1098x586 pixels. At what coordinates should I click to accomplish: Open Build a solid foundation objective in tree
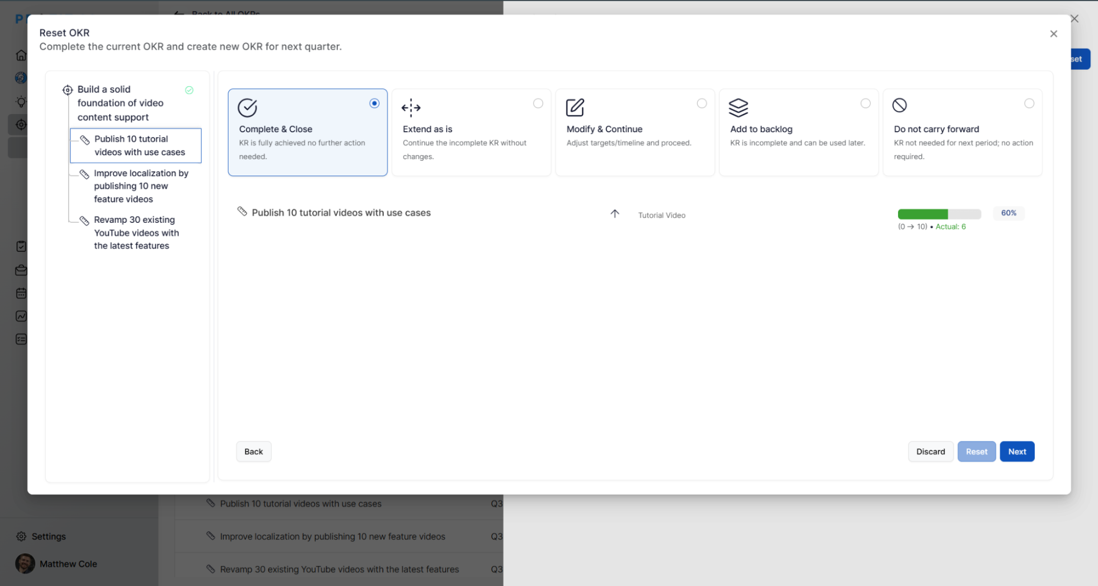(x=120, y=103)
